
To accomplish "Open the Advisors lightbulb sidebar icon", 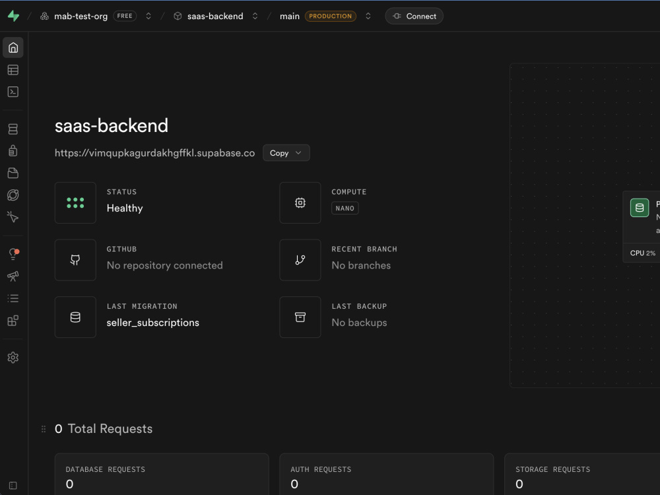I will click(x=13, y=254).
